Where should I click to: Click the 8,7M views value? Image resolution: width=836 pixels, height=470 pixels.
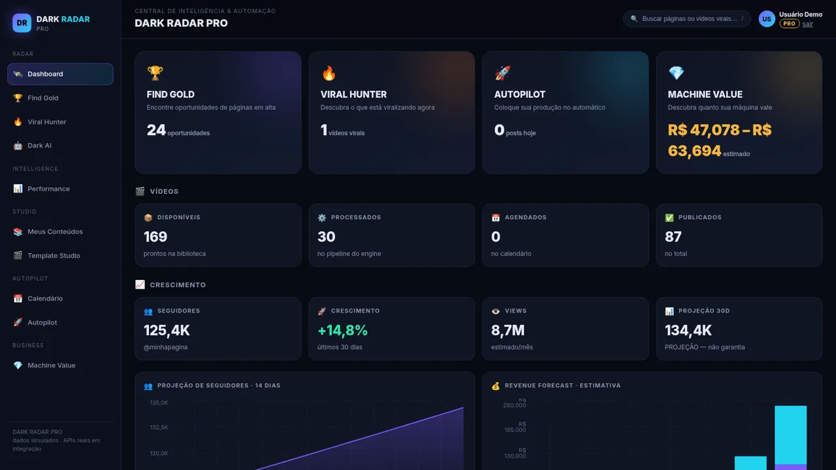pyautogui.click(x=508, y=330)
